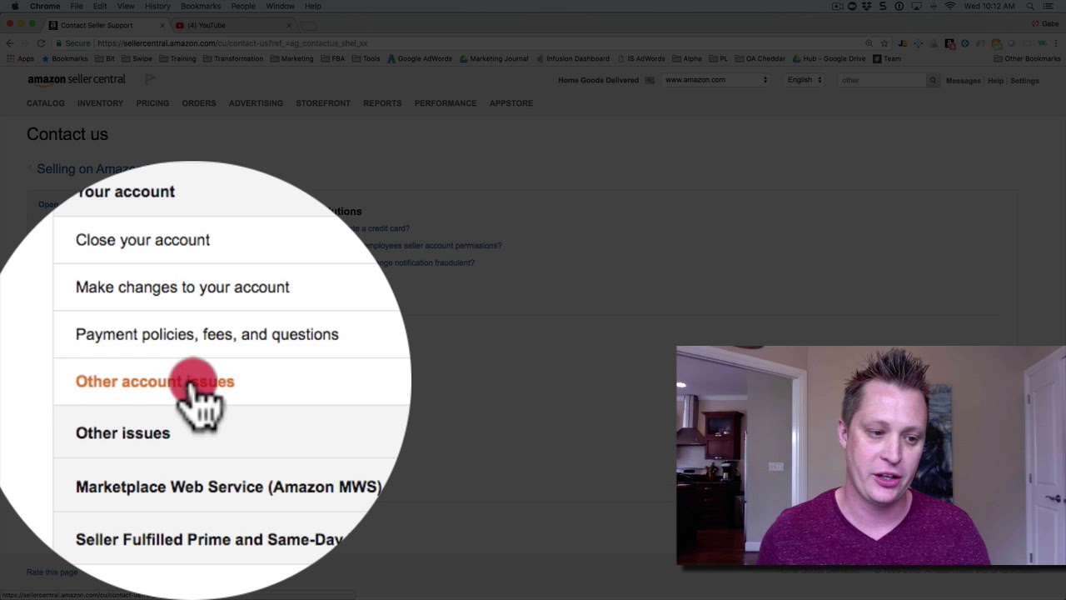Expand the Tools bookmarks folder
This screenshot has width=1066, height=600.
(x=366, y=59)
